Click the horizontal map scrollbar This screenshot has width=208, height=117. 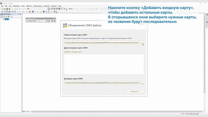point(117,111)
